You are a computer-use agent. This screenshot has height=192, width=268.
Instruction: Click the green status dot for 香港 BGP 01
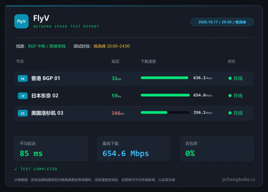click(230, 78)
